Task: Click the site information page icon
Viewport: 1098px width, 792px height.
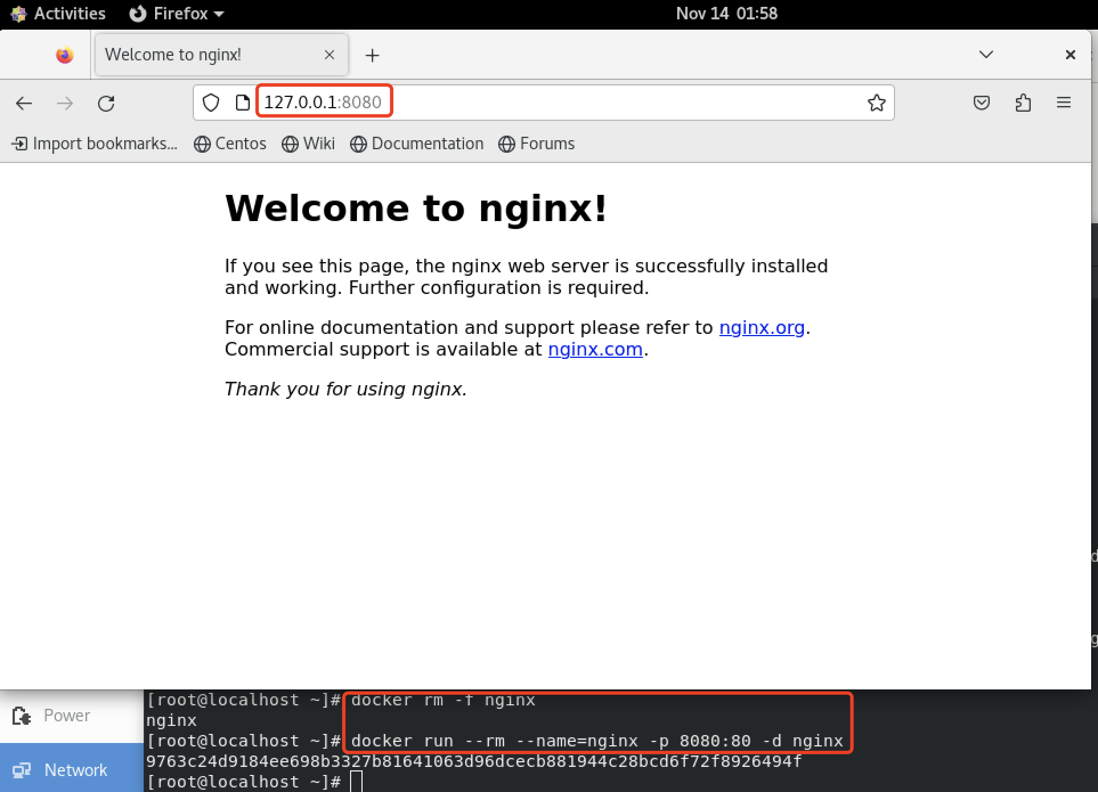Action: [x=242, y=103]
